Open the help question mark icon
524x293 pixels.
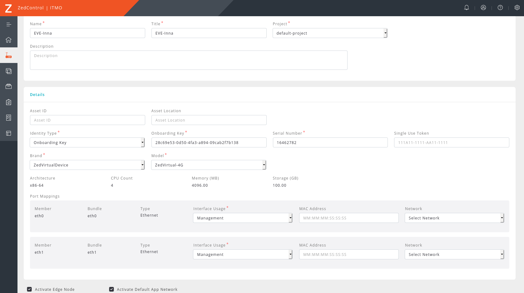tap(500, 8)
